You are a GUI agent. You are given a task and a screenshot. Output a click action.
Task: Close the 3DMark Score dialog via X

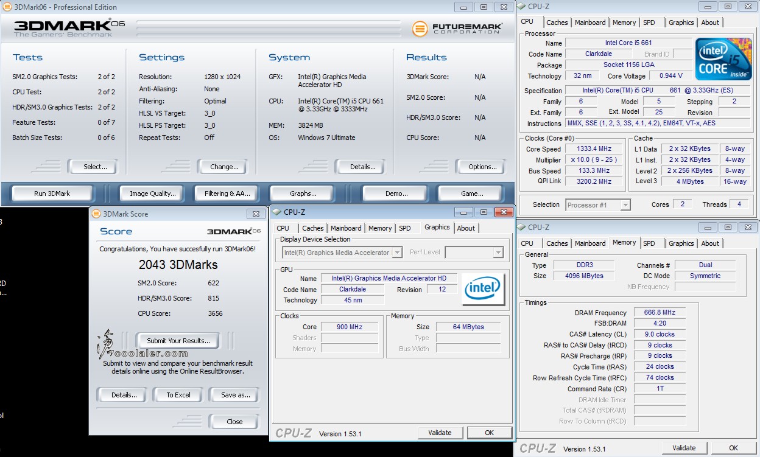tap(256, 214)
